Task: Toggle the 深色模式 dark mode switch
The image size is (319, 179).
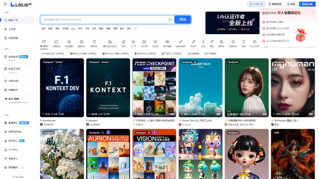Action: coord(22,168)
